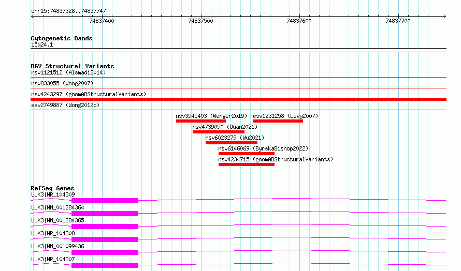The image size is (461, 271).
Task: Open variant nsv4739090 (Quan2021) label
Action: point(225,127)
